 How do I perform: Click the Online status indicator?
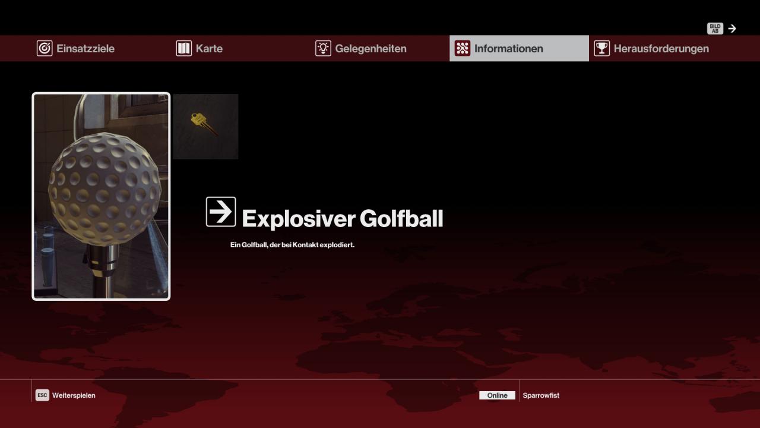[498, 395]
